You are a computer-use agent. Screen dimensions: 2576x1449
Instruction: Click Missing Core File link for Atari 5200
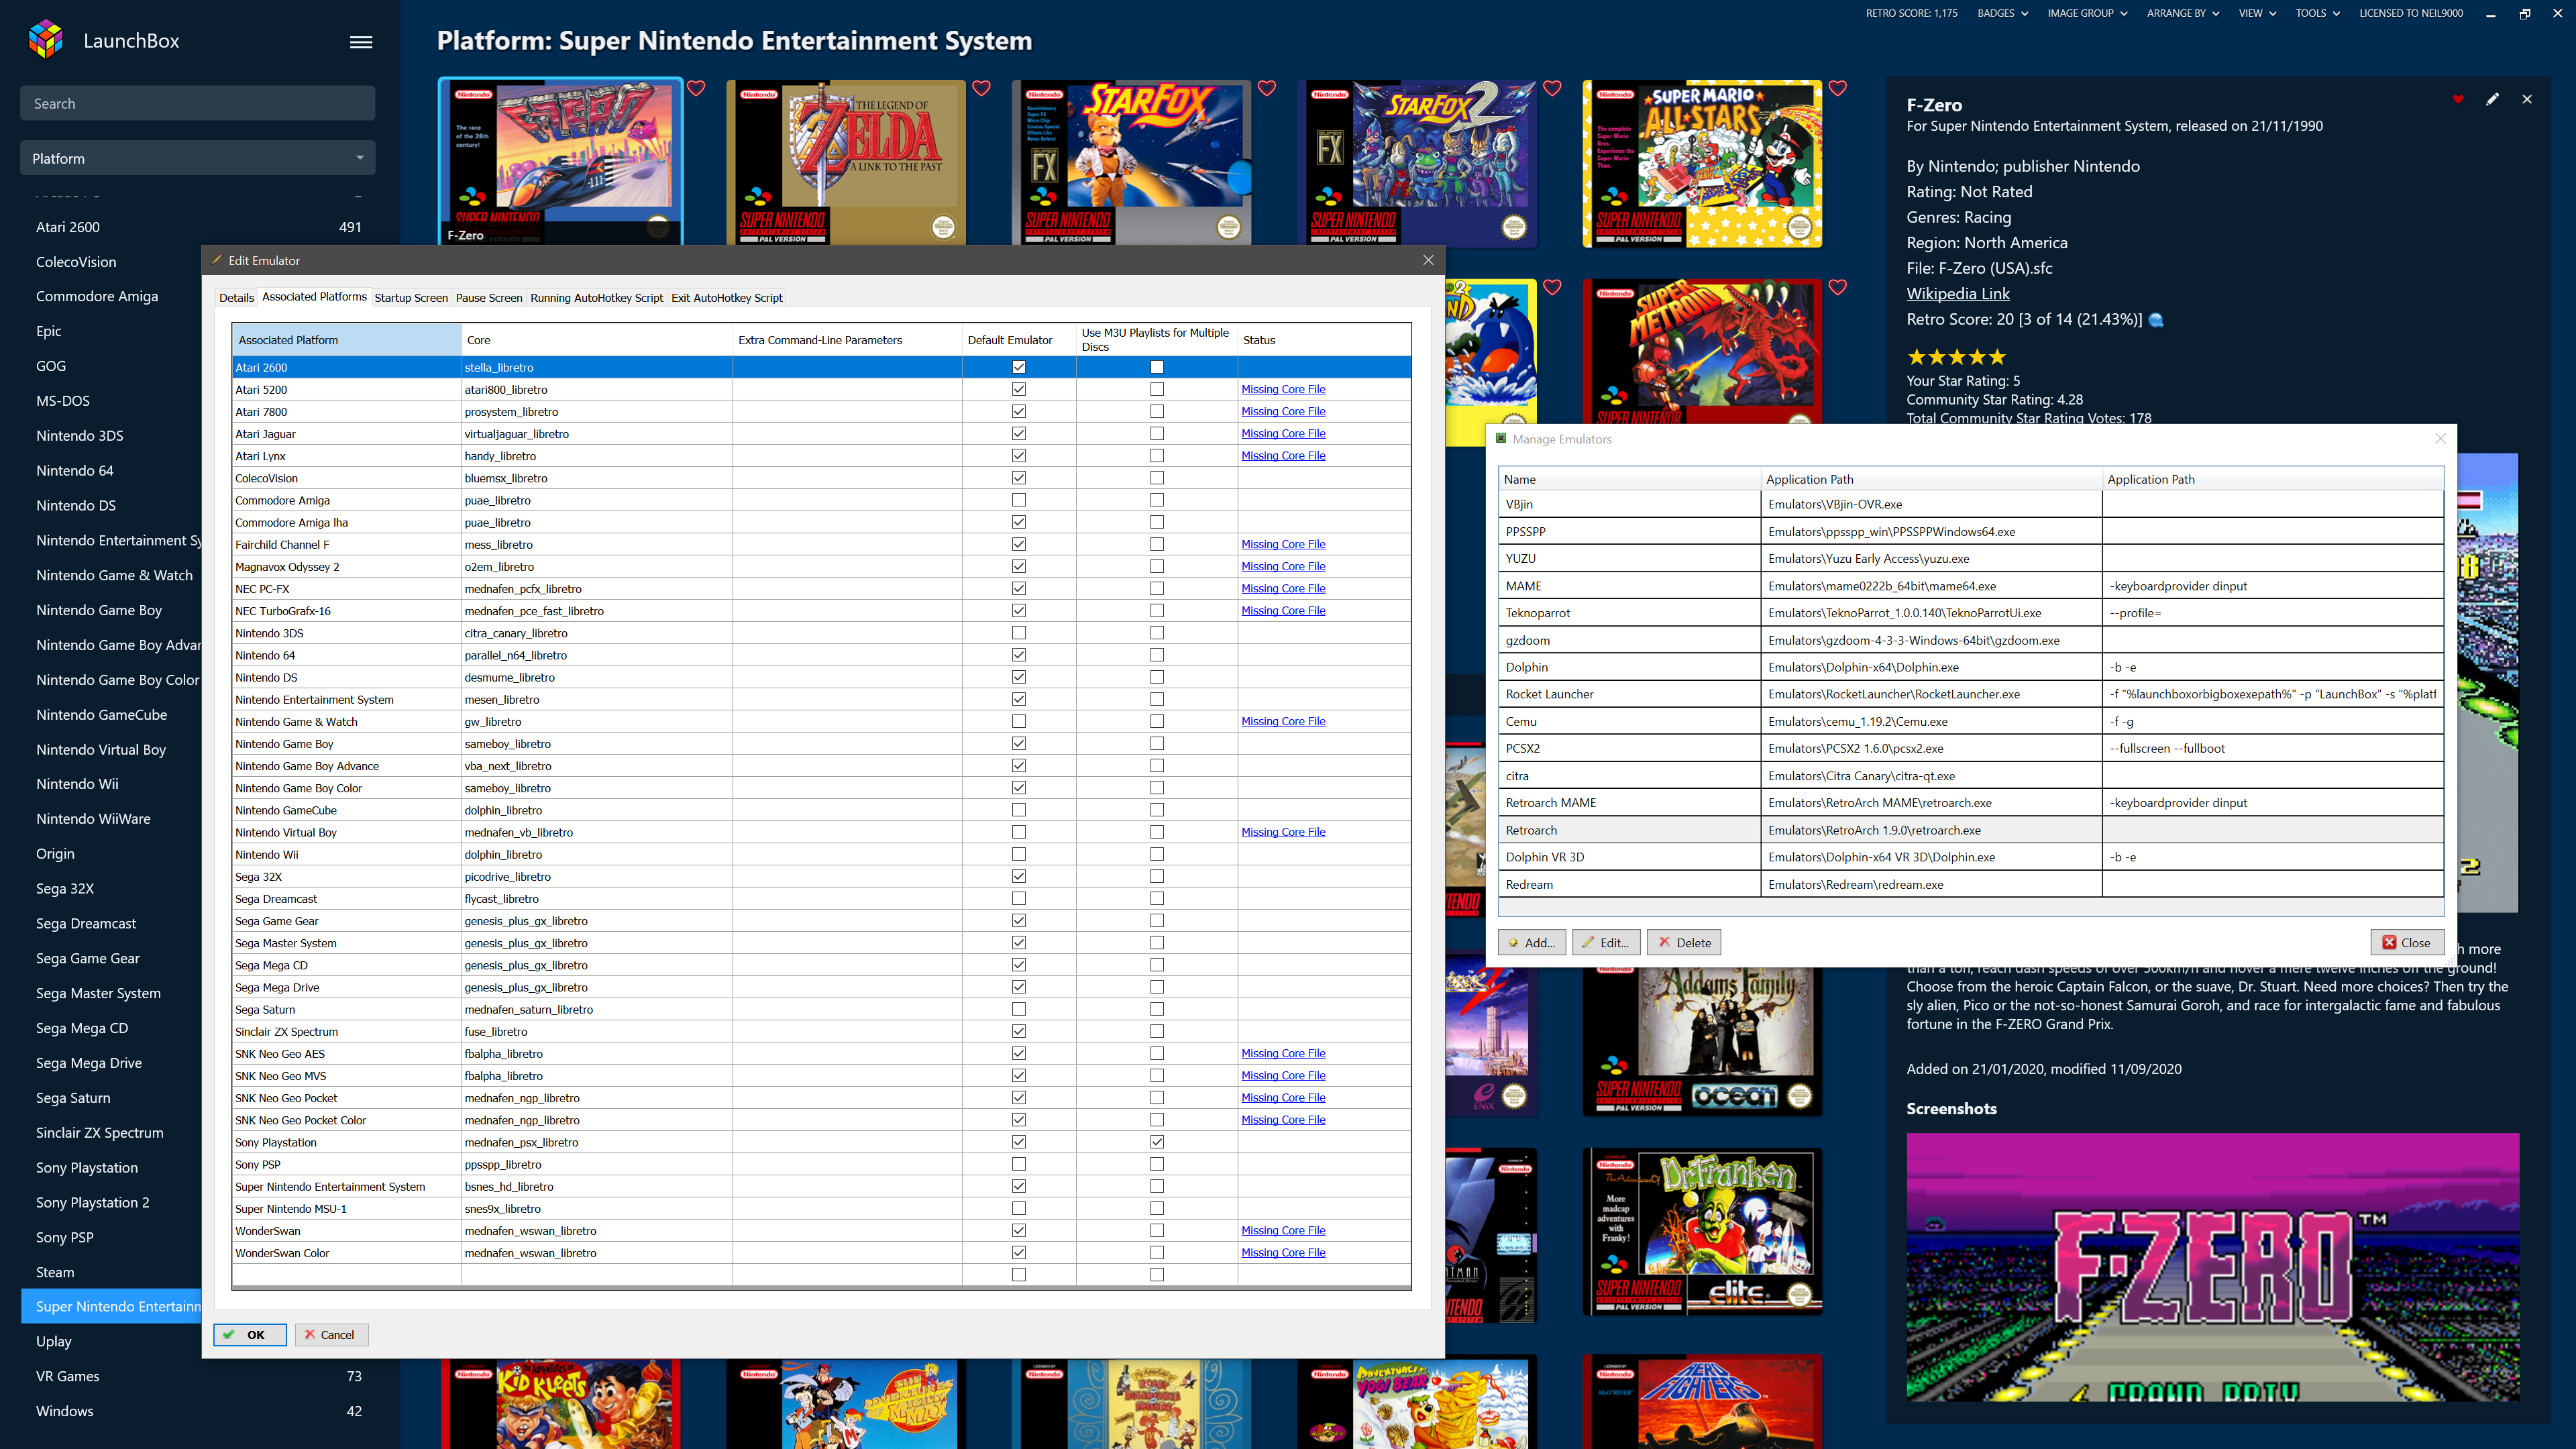click(1283, 389)
